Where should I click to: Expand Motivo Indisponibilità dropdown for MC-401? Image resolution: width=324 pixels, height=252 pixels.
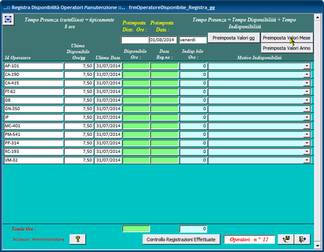[307, 126]
